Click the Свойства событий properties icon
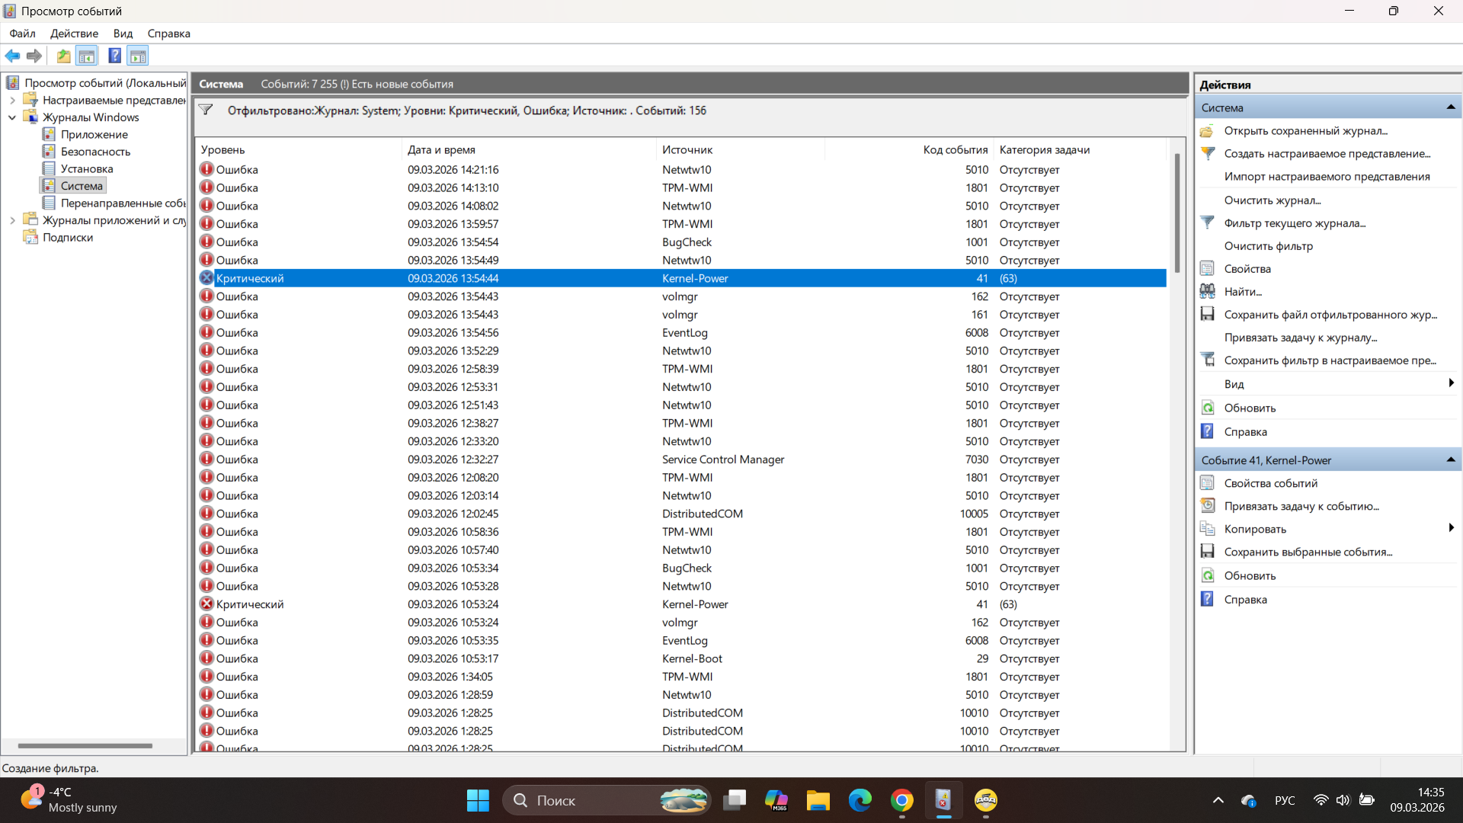 1207,482
